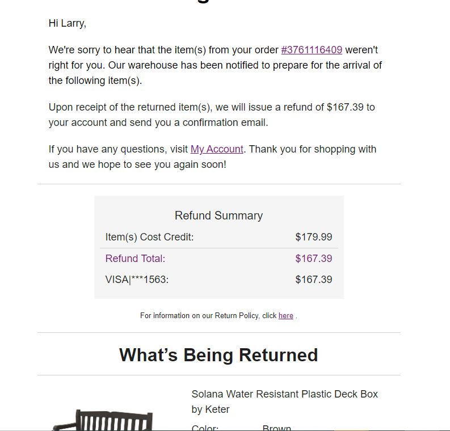The height and width of the screenshot is (431, 450).
Task: Click the $167.39 amount in refund paragraph
Action: pos(345,107)
